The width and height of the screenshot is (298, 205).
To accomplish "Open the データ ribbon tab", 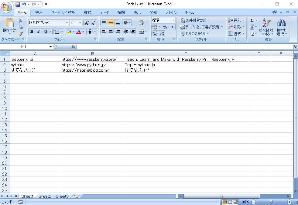I will pyautogui.click(x=104, y=12).
